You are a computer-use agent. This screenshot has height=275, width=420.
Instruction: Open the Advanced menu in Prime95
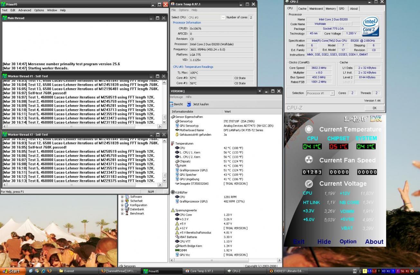click(x=25, y=10)
